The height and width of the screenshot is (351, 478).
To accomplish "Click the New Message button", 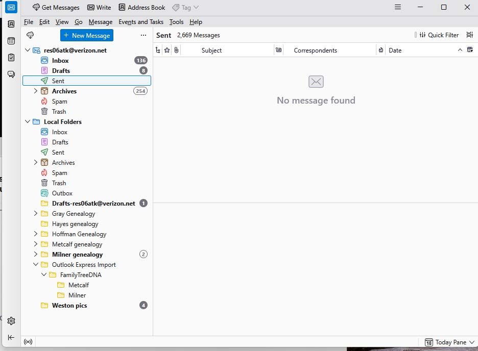I will 86,35.
